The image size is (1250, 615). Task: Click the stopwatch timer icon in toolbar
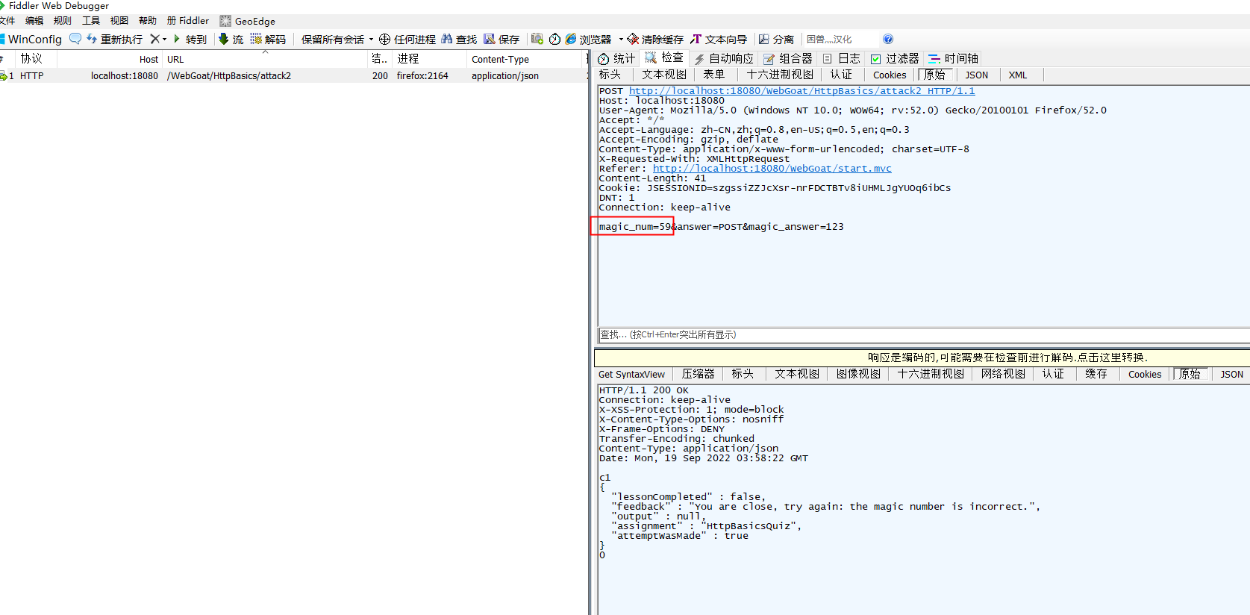[x=554, y=39]
